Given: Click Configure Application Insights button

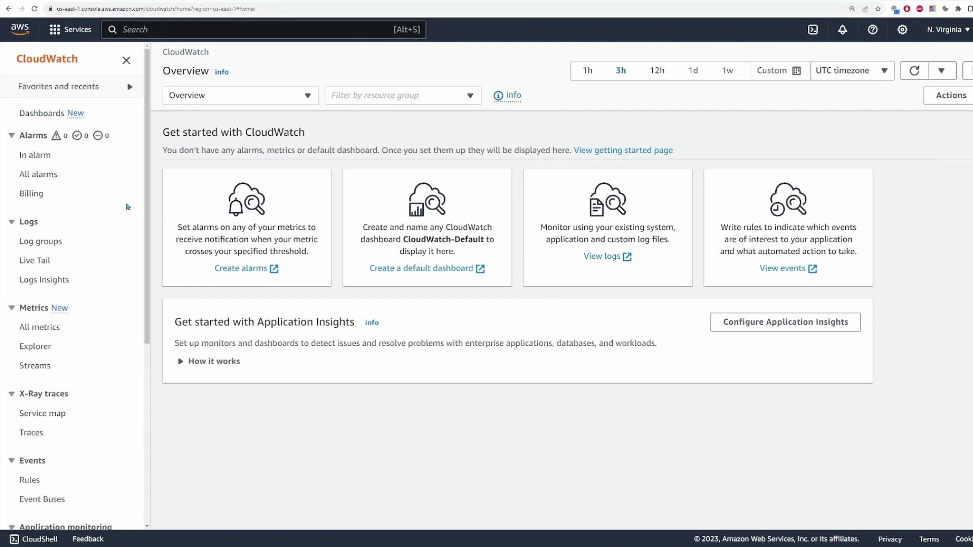Looking at the screenshot, I should pos(785,322).
